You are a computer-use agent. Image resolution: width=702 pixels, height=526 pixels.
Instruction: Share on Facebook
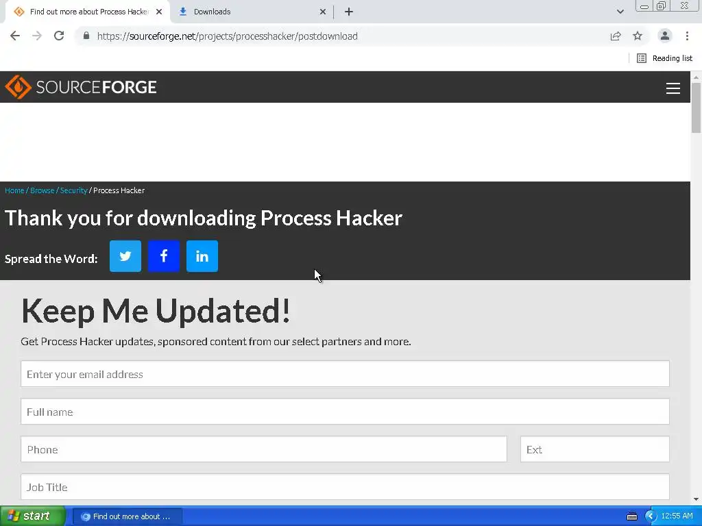click(x=164, y=256)
